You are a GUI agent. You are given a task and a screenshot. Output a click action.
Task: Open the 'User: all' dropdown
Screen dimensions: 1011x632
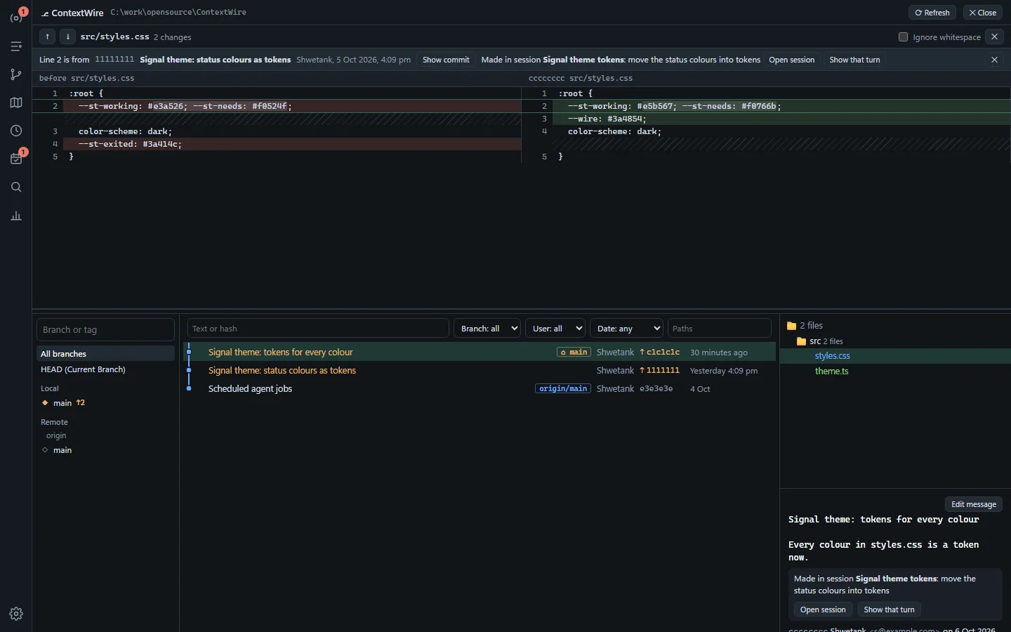coord(555,329)
